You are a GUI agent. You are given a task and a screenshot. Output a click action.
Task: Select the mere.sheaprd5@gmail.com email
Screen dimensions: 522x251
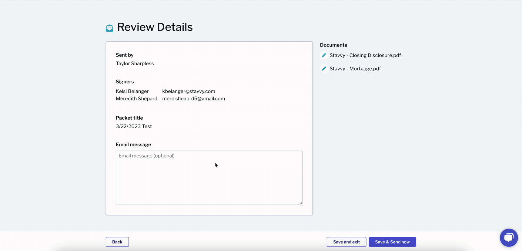193,99
